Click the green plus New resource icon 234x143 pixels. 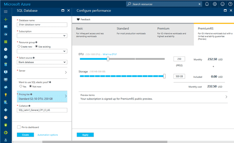point(6,19)
